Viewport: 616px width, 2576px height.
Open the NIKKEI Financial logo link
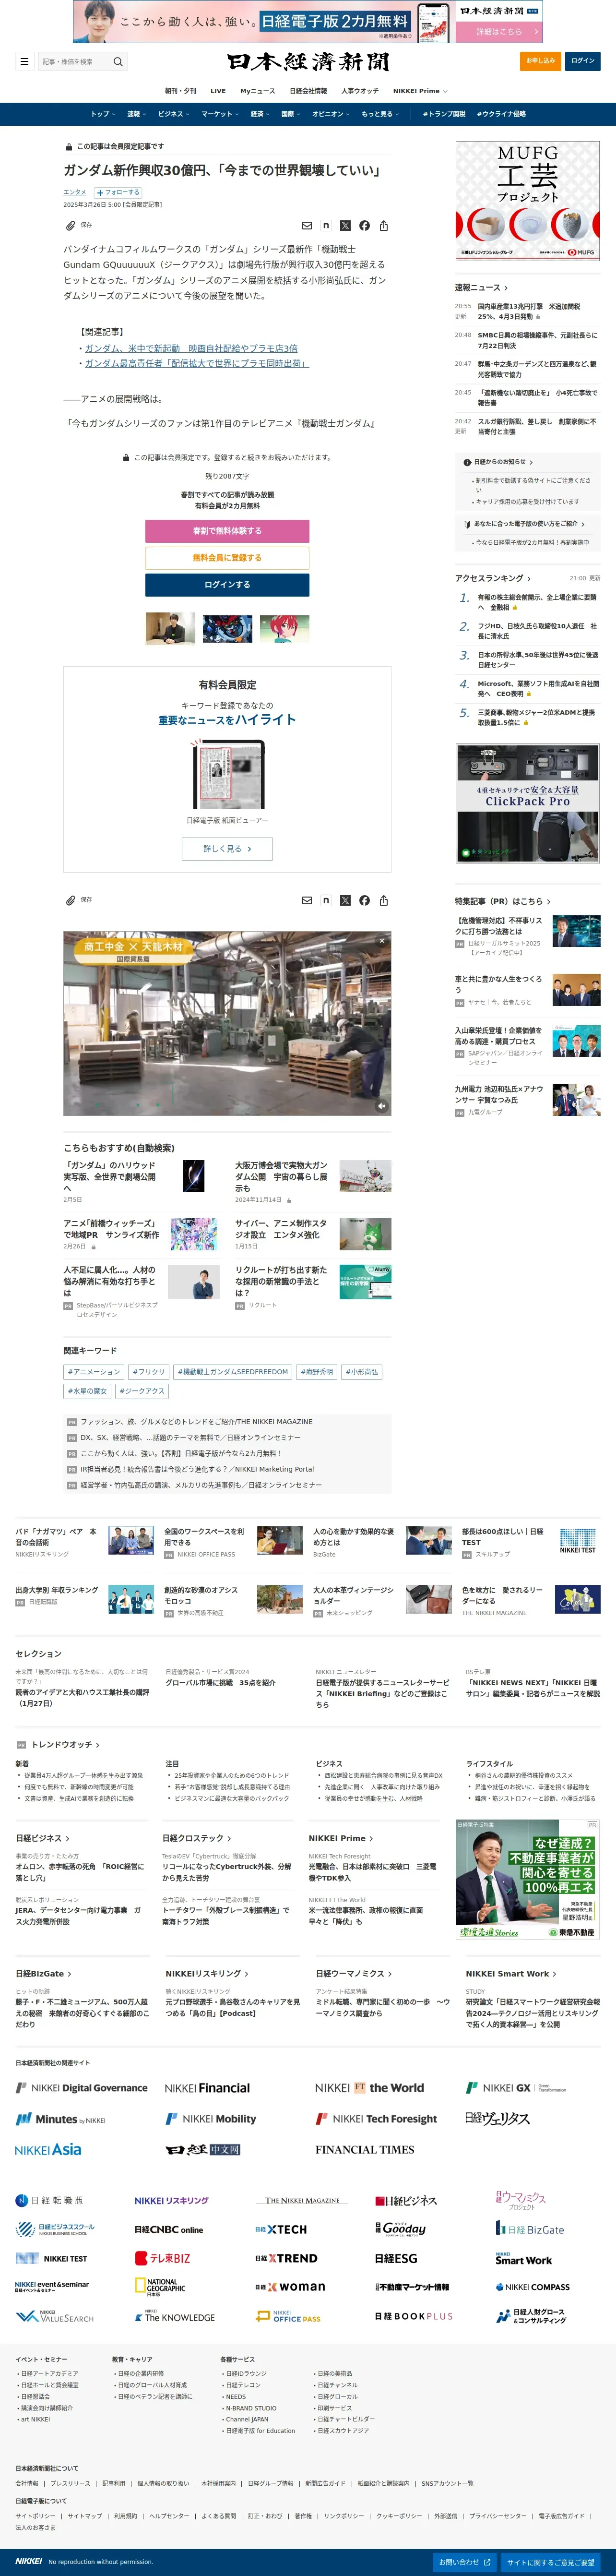pos(207,2088)
